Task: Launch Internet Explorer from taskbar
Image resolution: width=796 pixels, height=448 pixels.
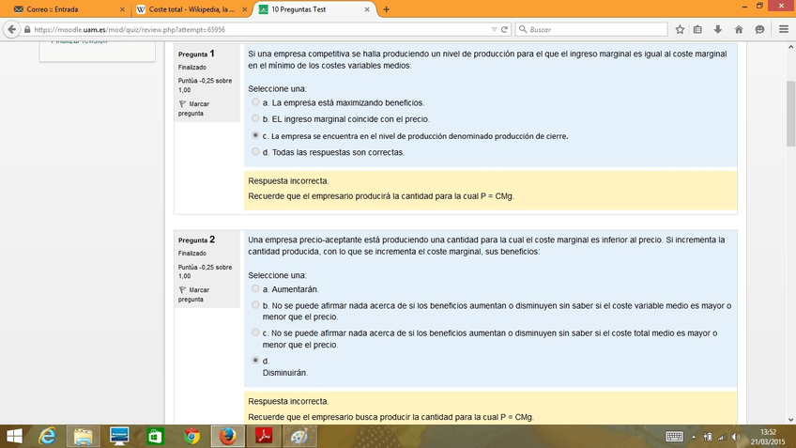Action: [x=47, y=437]
